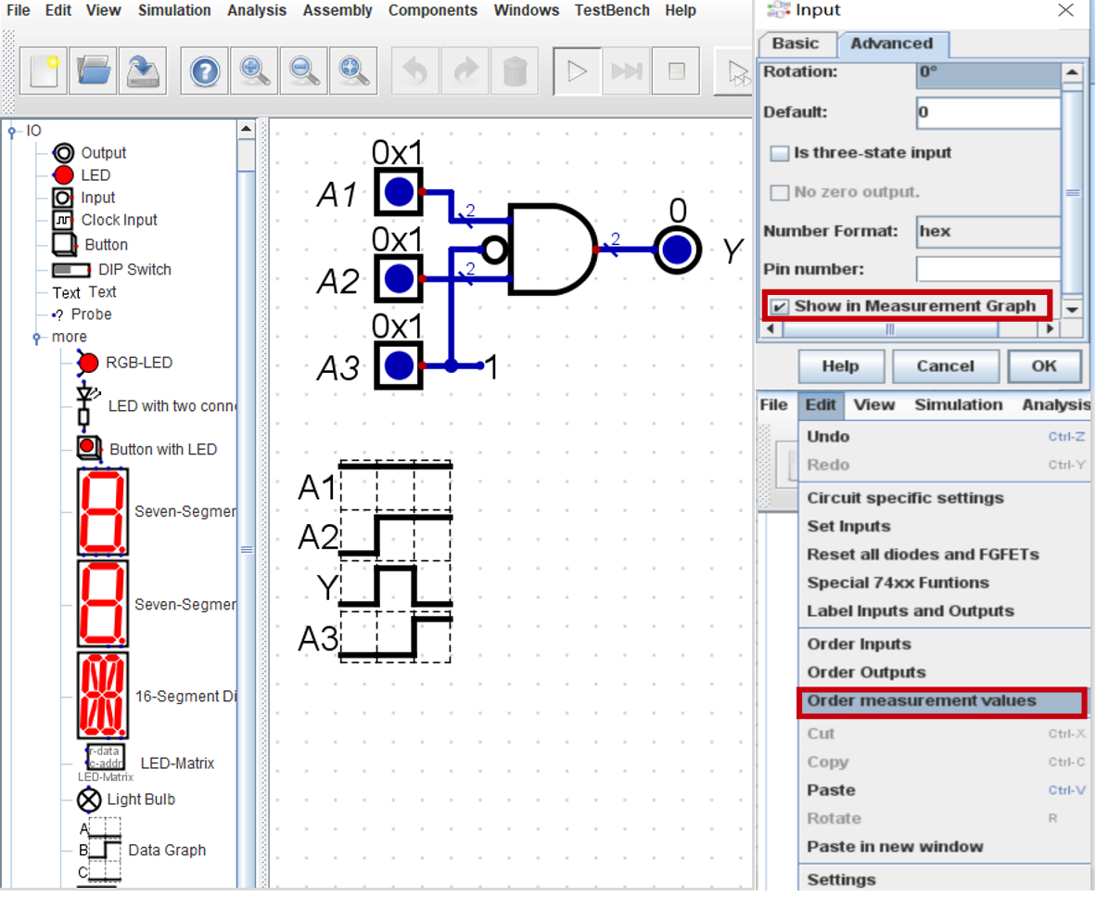Switch to the Basic tab
Image resolution: width=1096 pixels, height=897 pixels.
click(796, 44)
